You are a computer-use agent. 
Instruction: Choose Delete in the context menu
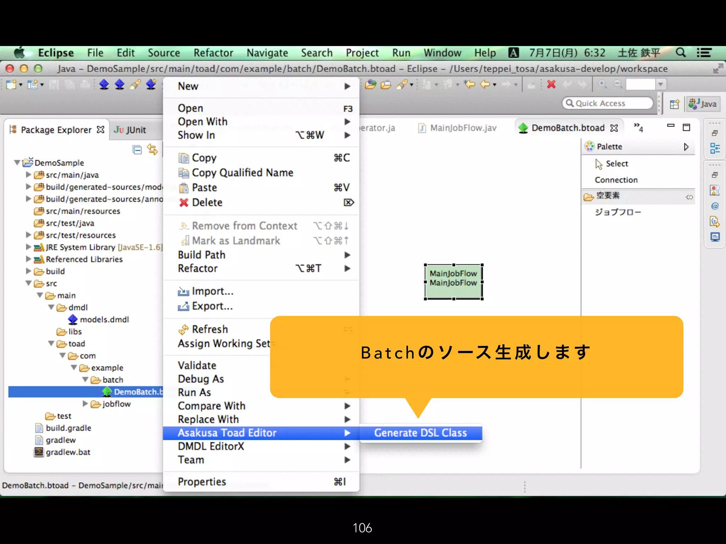click(x=261, y=202)
